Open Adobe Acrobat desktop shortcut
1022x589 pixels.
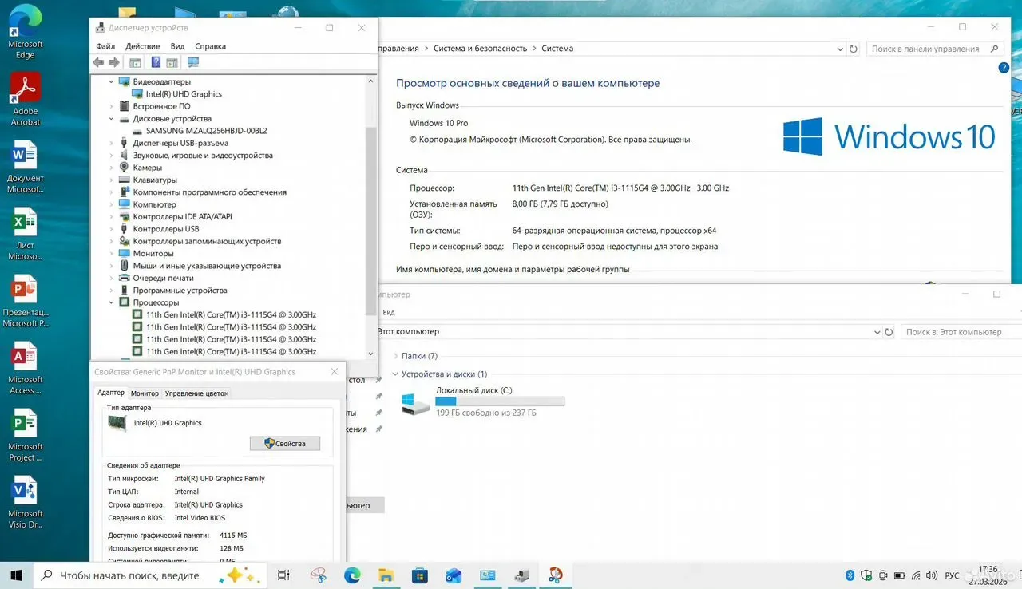(x=26, y=99)
